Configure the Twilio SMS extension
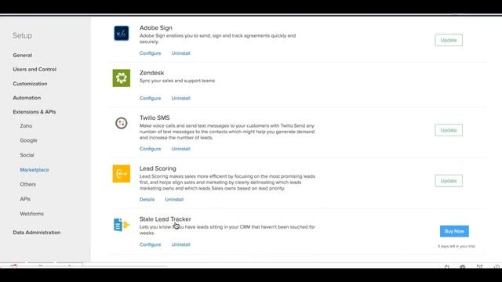The width and height of the screenshot is (502, 282). (150, 149)
